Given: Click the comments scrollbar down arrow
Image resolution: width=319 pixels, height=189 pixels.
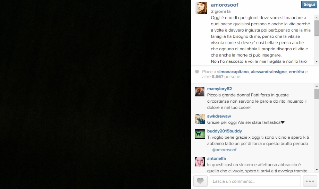Looking at the screenshot, I should point(317,170).
